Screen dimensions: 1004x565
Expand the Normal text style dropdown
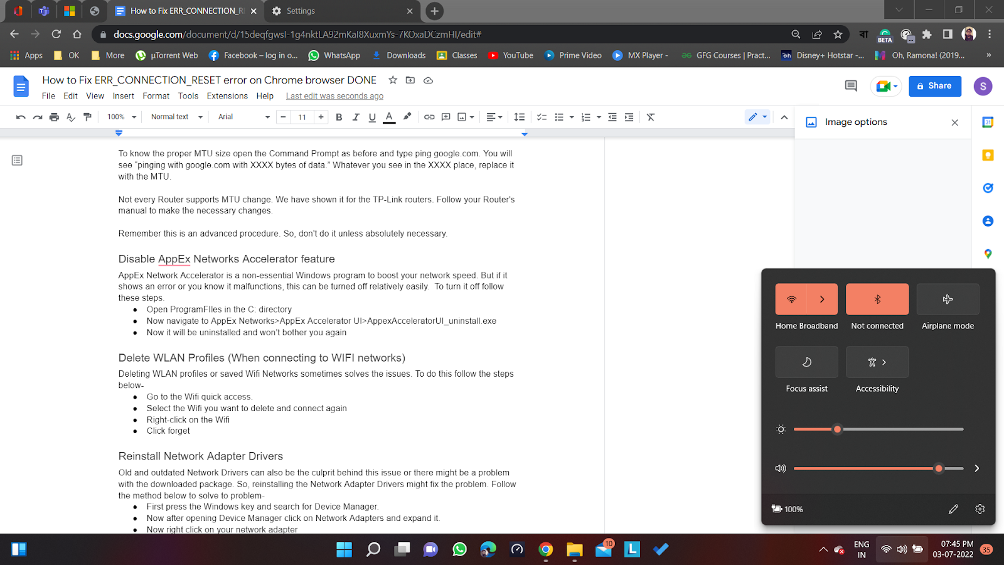point(176,117)
